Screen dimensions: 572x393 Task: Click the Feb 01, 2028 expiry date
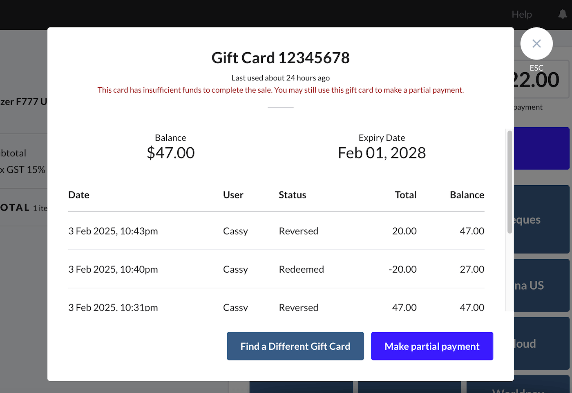382,153
